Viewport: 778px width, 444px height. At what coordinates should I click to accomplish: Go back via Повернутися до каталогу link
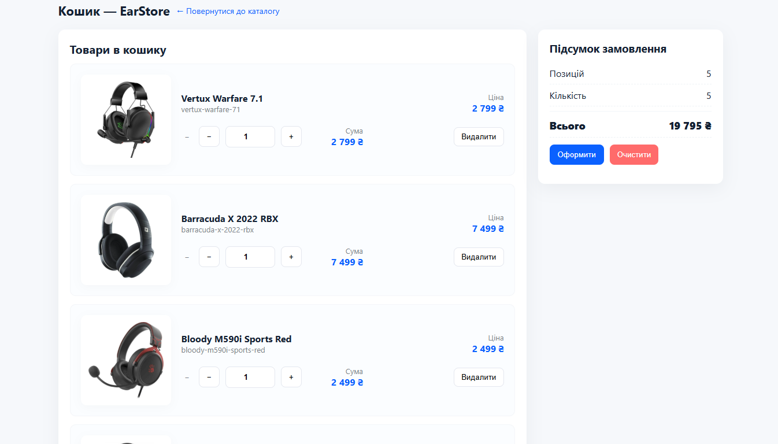click(228, 11)
